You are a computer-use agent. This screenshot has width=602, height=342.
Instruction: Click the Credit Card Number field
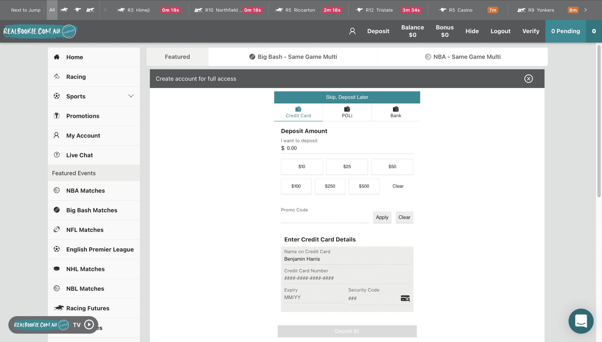(x=347, y=278)
